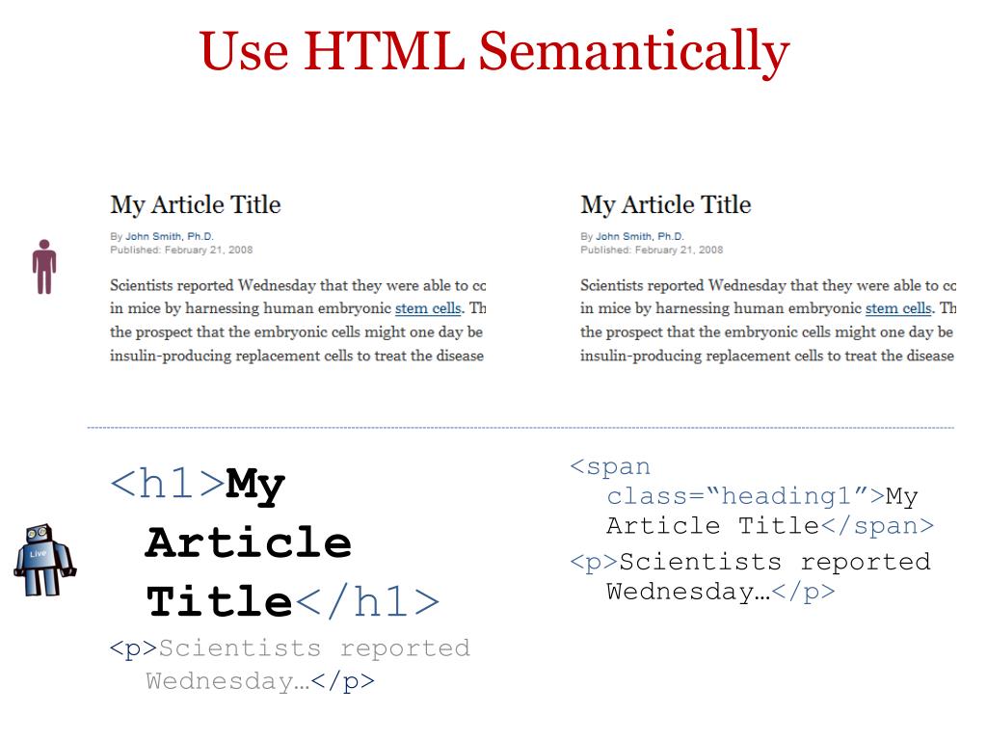Click the closing </span> tag
The width and height of the screenshot is (987, 740).
point(877,526)
